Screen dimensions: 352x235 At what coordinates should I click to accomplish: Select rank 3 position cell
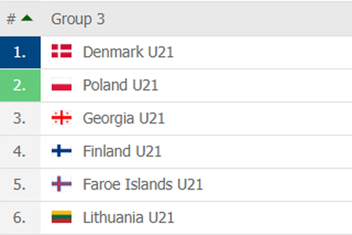click(x=20, y=118)
